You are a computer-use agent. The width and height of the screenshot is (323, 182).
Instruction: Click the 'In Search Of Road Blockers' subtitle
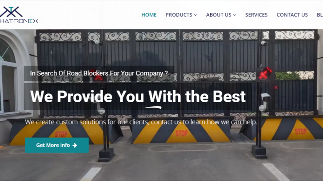(99, 73)
